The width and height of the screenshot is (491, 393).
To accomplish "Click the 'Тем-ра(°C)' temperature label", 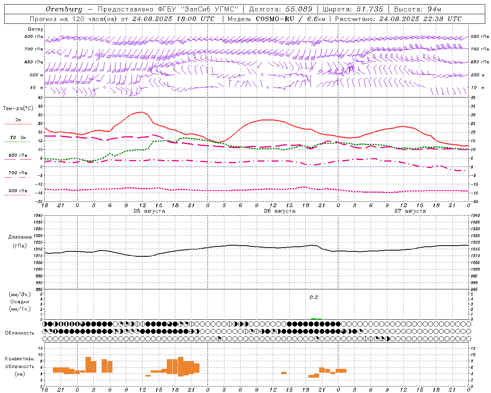I will pos(18,109).
